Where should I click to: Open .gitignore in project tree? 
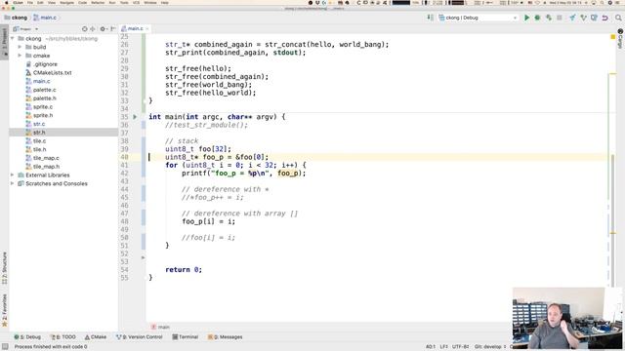click(x=45, y=64)
